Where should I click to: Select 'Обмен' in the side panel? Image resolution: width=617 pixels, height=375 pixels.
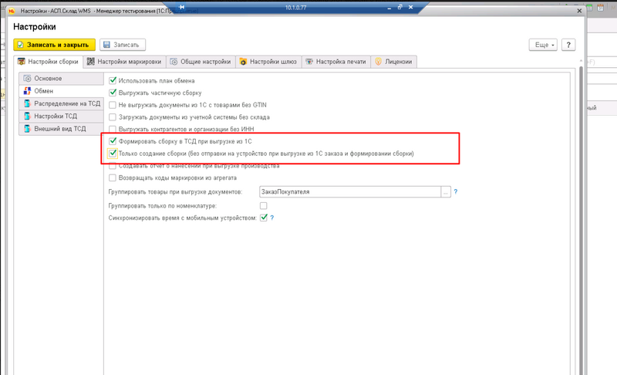61,91
